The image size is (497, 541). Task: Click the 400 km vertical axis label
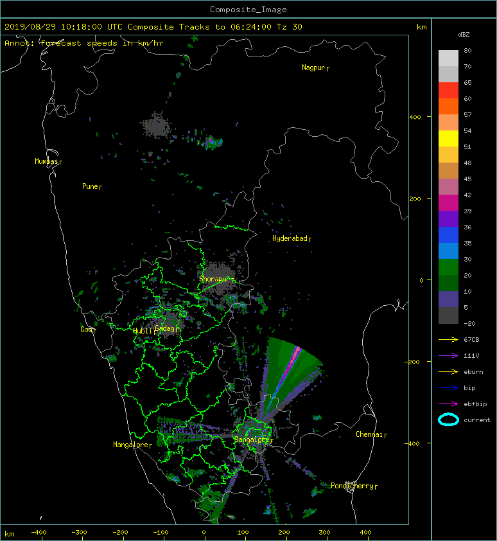(x=415, y=118)
